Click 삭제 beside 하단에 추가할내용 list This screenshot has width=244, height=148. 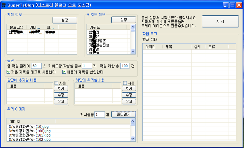[x=129, y=101]
